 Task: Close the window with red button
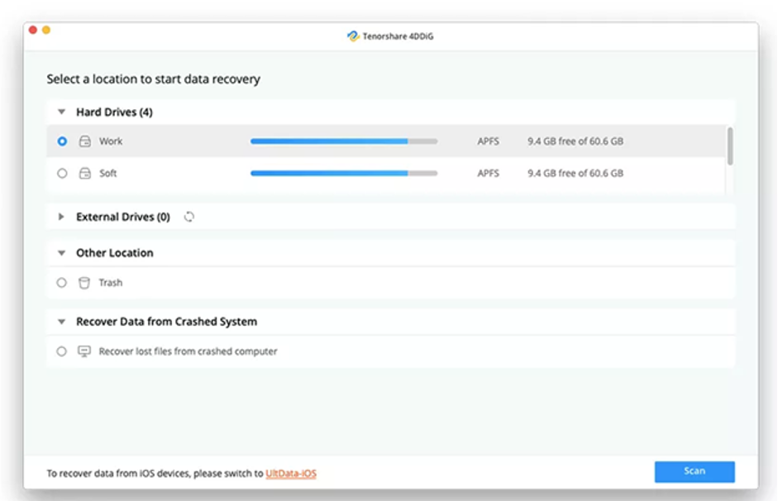[33, 31]
